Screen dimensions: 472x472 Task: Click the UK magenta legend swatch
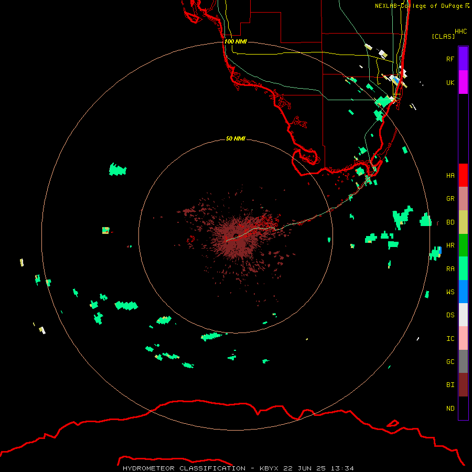[x=463, y=82]
